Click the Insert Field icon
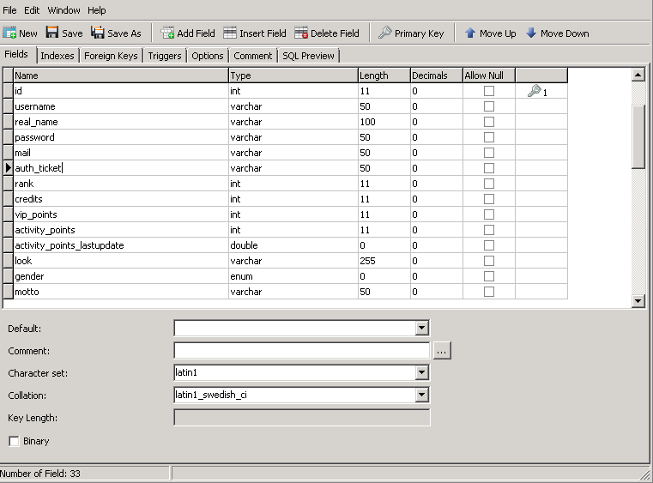This screenshot has height=483, width=653. tap(230, 33)
